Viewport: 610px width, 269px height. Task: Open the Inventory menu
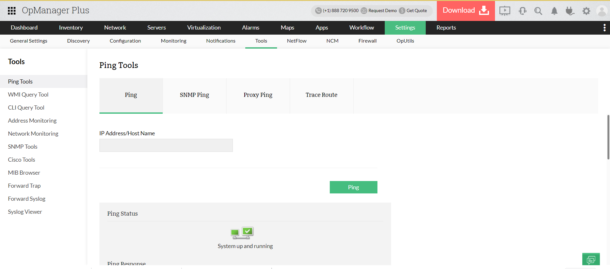tap(71, 28)
